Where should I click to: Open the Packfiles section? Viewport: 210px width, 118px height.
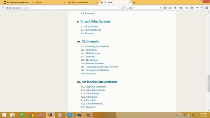coord(90,57)
